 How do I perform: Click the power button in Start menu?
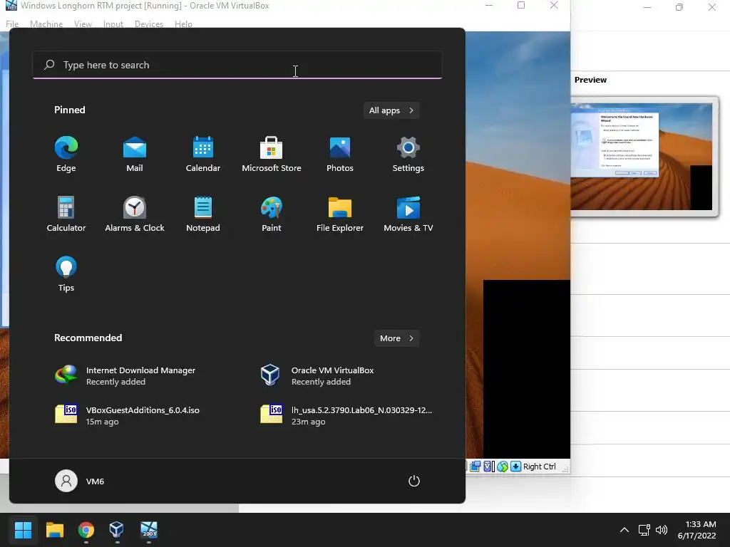point(414,481)
